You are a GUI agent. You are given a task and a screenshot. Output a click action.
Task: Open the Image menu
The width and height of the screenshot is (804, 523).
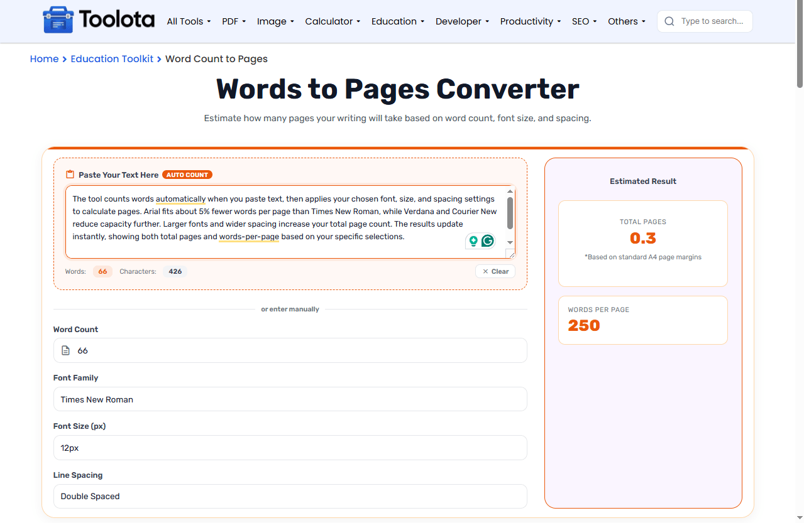point(275,21)
